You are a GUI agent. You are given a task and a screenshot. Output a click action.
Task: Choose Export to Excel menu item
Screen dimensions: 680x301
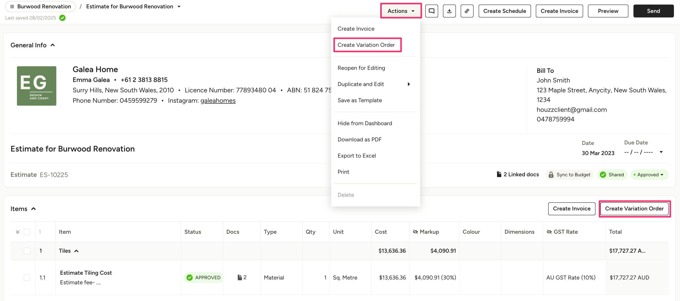[x=356, y=156]
